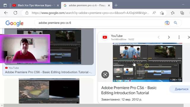The image size is (190, 107).
Task: Add this page to favorites
Action: tap(162, 13)
